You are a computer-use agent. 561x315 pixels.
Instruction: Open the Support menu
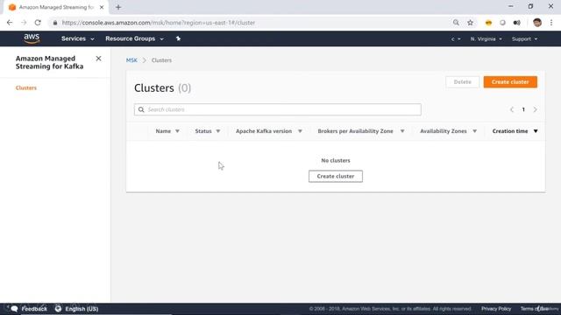tap(524, 38)
